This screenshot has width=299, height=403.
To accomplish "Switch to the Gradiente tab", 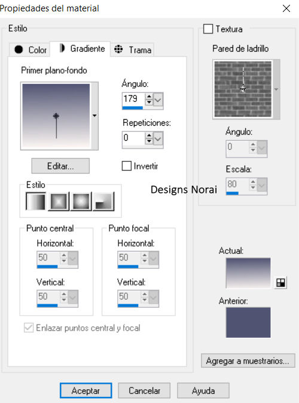I will [82, 49].
